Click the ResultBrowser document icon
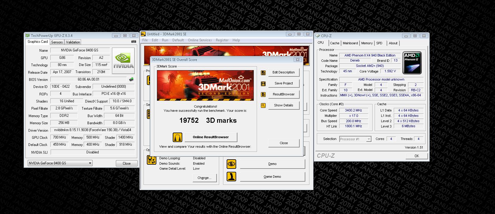Image resolution: width=495 pixels, height=214 pixels. tap(263, 95)
